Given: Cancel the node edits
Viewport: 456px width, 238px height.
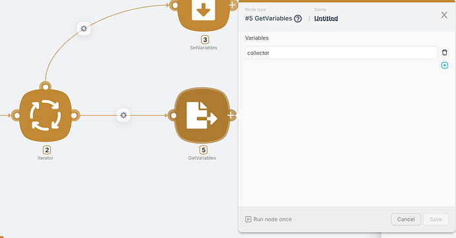Looking at the screenshot, I should pyautogui.click(x=406, y=219).
